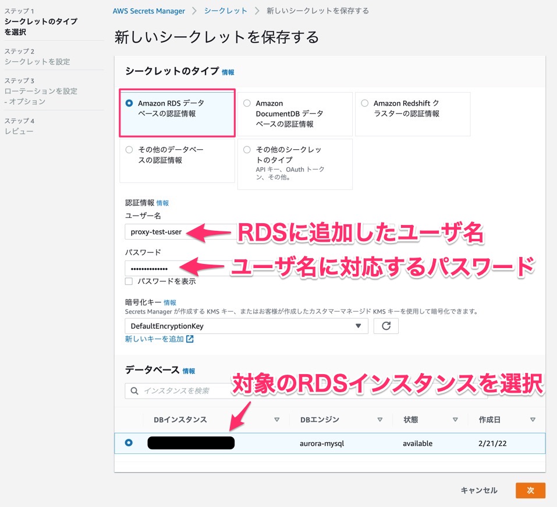This screenshot has width=557, height=507.
Task: Navigate to AWS Secrets Manager breadcrumb
Action: tap(148, 10)
